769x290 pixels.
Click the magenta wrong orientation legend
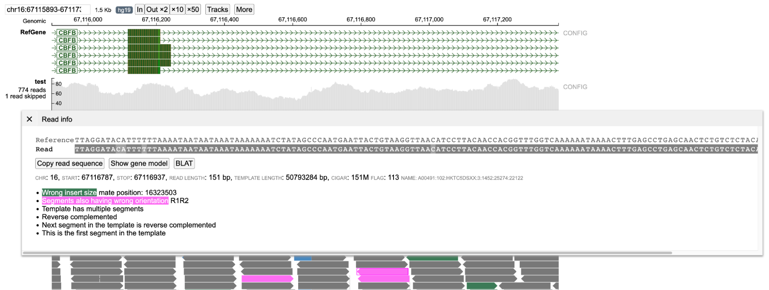[105, 201]
